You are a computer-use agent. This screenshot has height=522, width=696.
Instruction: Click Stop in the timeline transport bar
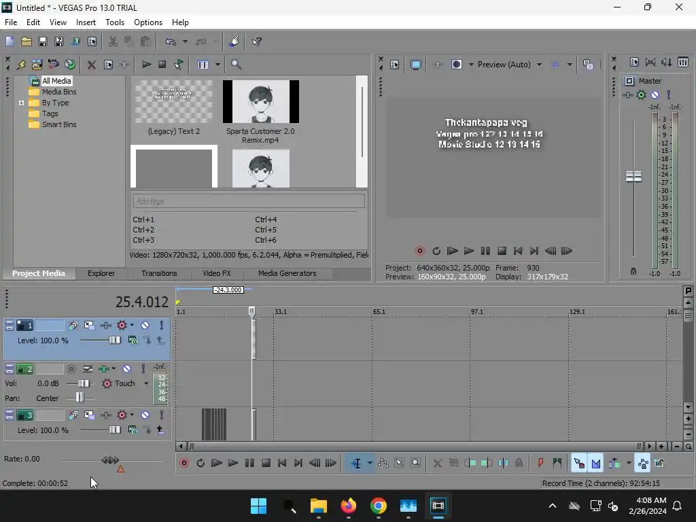[x=266, y=463]
